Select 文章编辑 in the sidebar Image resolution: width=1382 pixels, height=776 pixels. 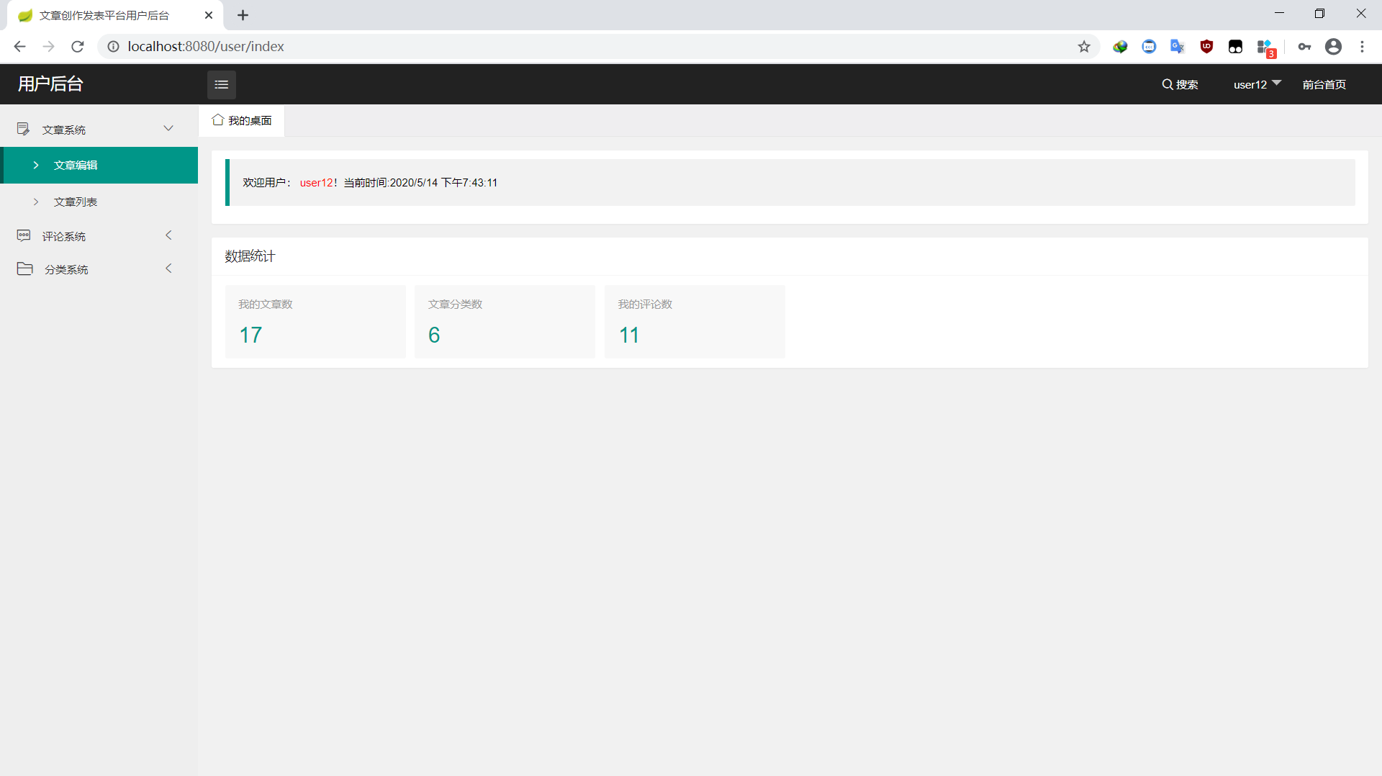point(99,165)
